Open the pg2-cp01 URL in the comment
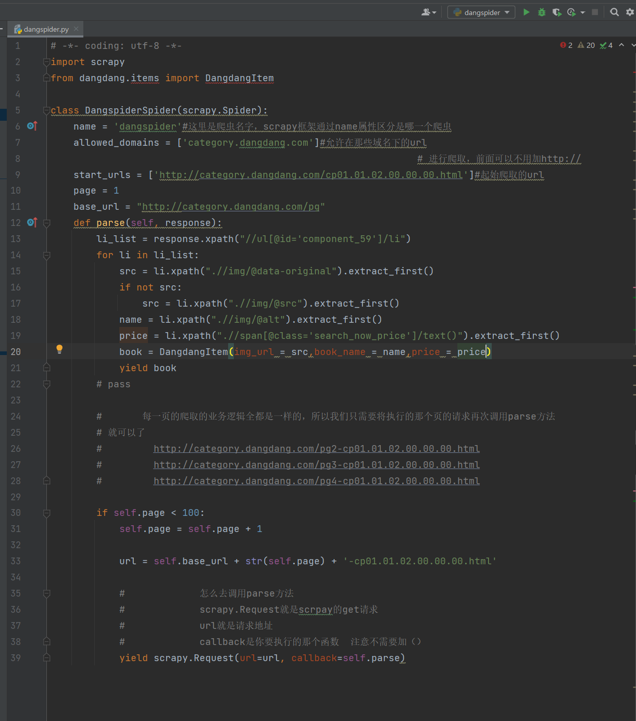 coord(317,449)
